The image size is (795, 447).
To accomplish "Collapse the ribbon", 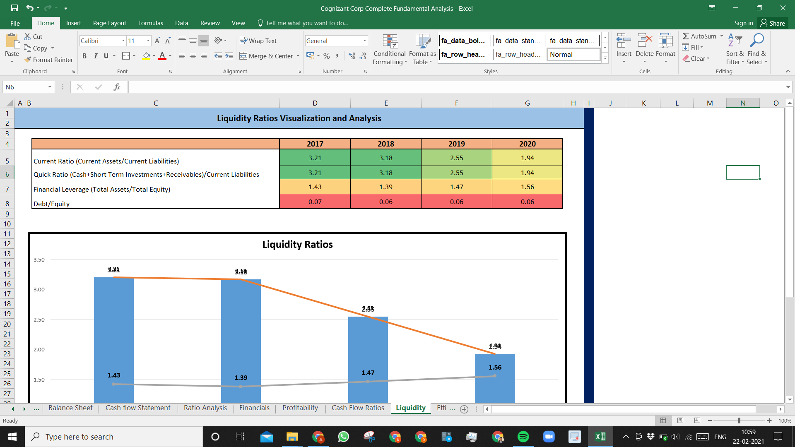I will tap(788, 71).
